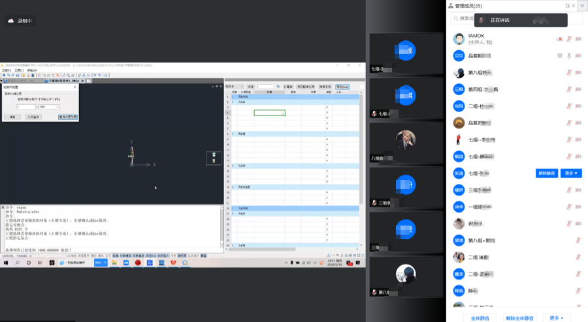588x322 pixels.
Task: Open the first dropdown in quantity table toolbar
Action: coord(235,87)
